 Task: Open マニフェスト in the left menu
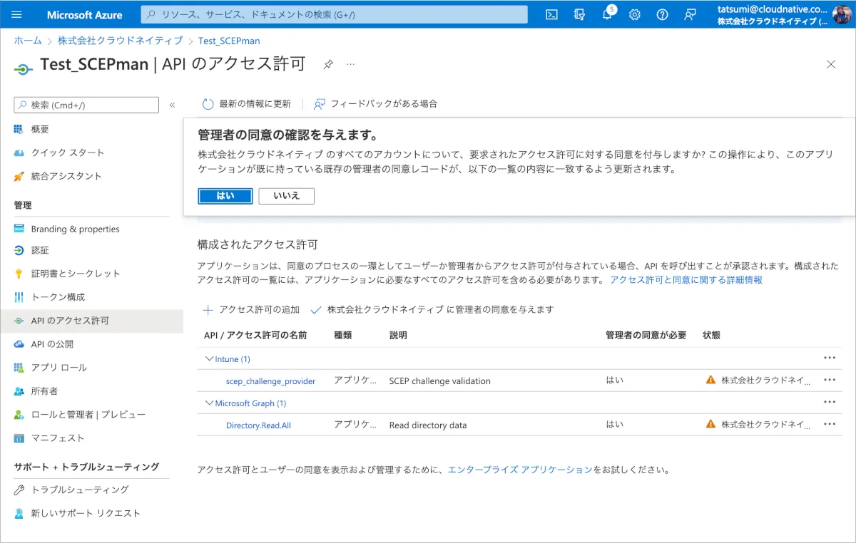tap(57, 438)
